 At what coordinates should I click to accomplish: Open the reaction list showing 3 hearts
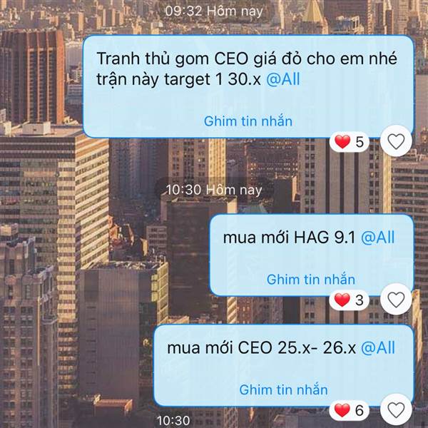point(349,300)
